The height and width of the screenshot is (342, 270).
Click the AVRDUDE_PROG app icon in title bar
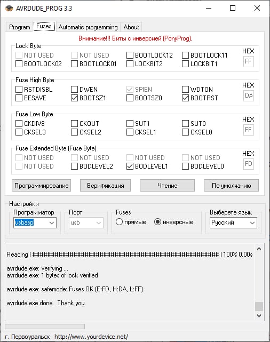click(9, 9)
